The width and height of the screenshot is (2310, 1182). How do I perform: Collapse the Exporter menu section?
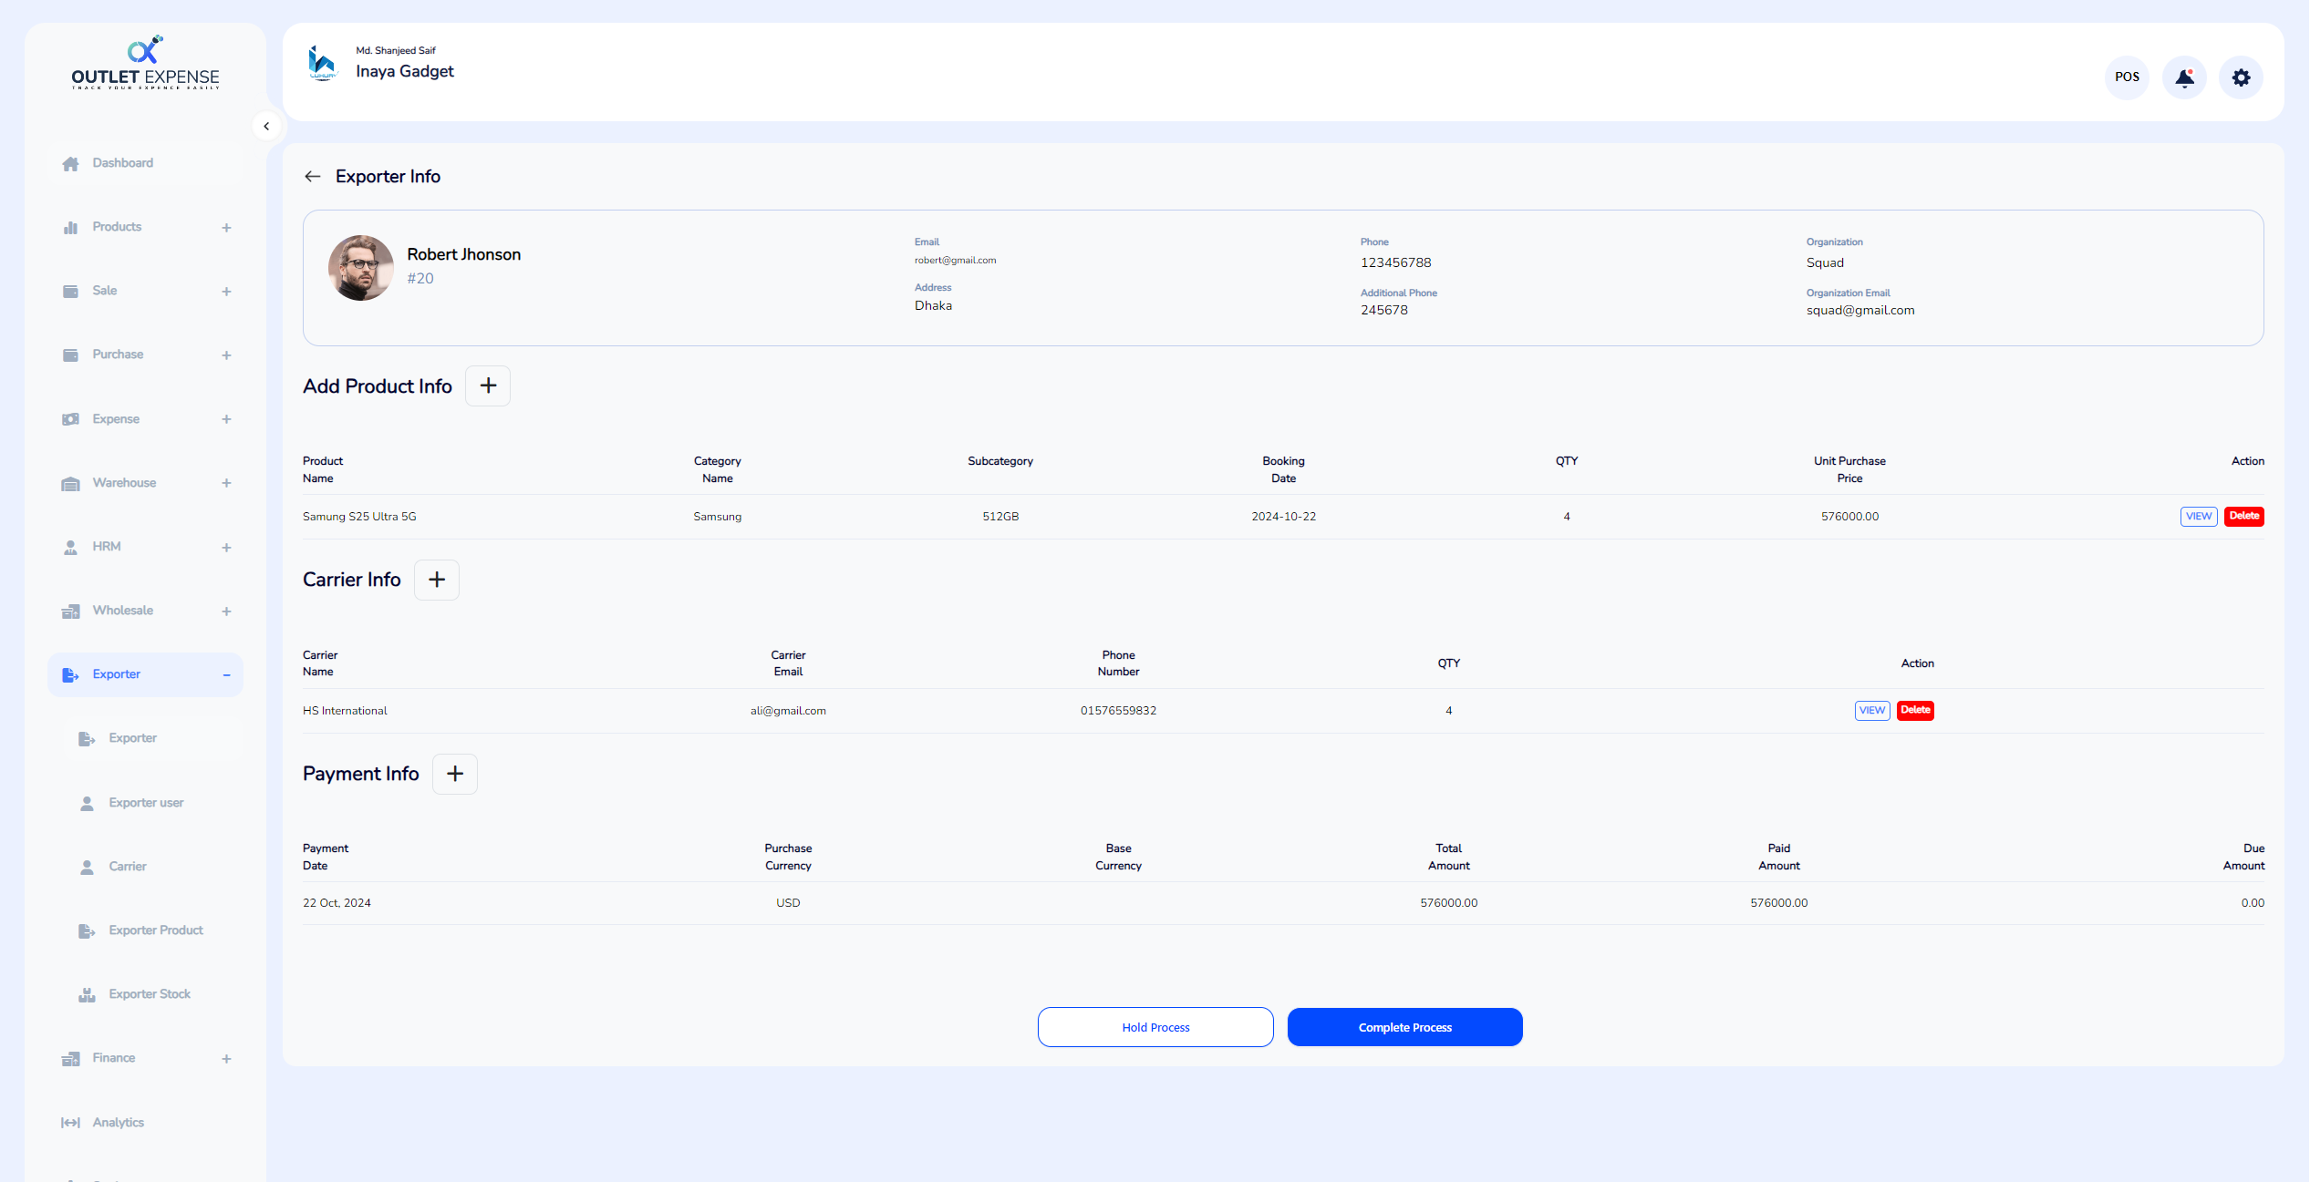[146, 674]
